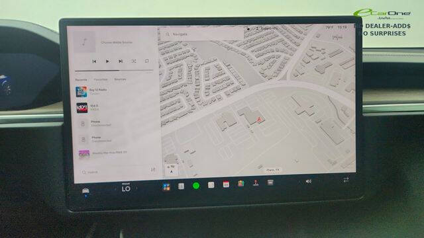Open the equalizer audio settings icon
The width and height of the screenshot is (424, 238).
(153, 169)
